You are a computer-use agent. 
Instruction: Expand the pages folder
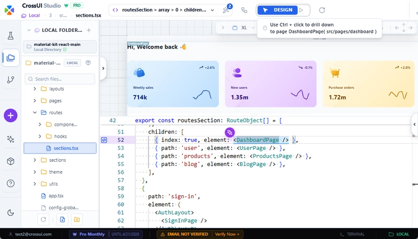click(34, 101)
